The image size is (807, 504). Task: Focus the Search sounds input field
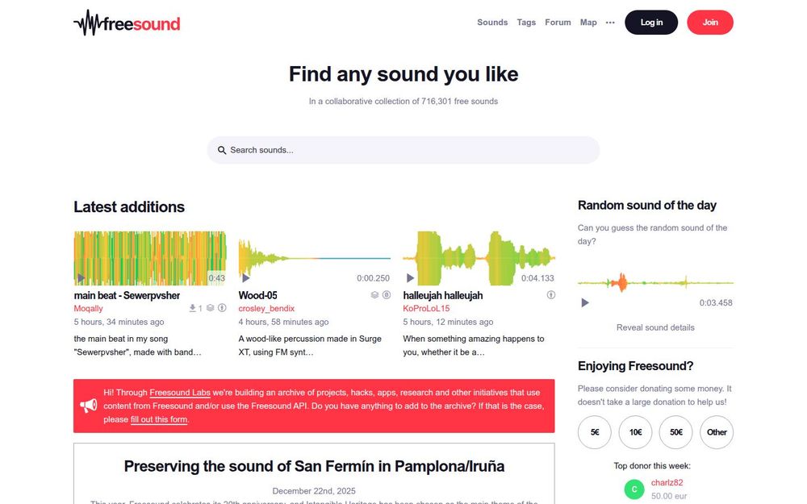coord(403,150)
